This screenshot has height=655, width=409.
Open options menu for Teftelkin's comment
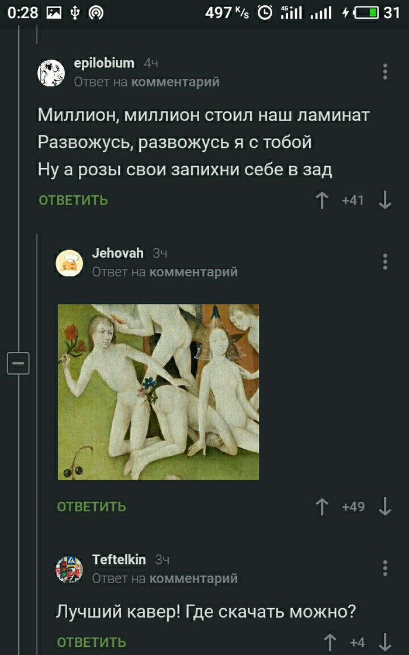pyautogui.click(x=385, y=568)
